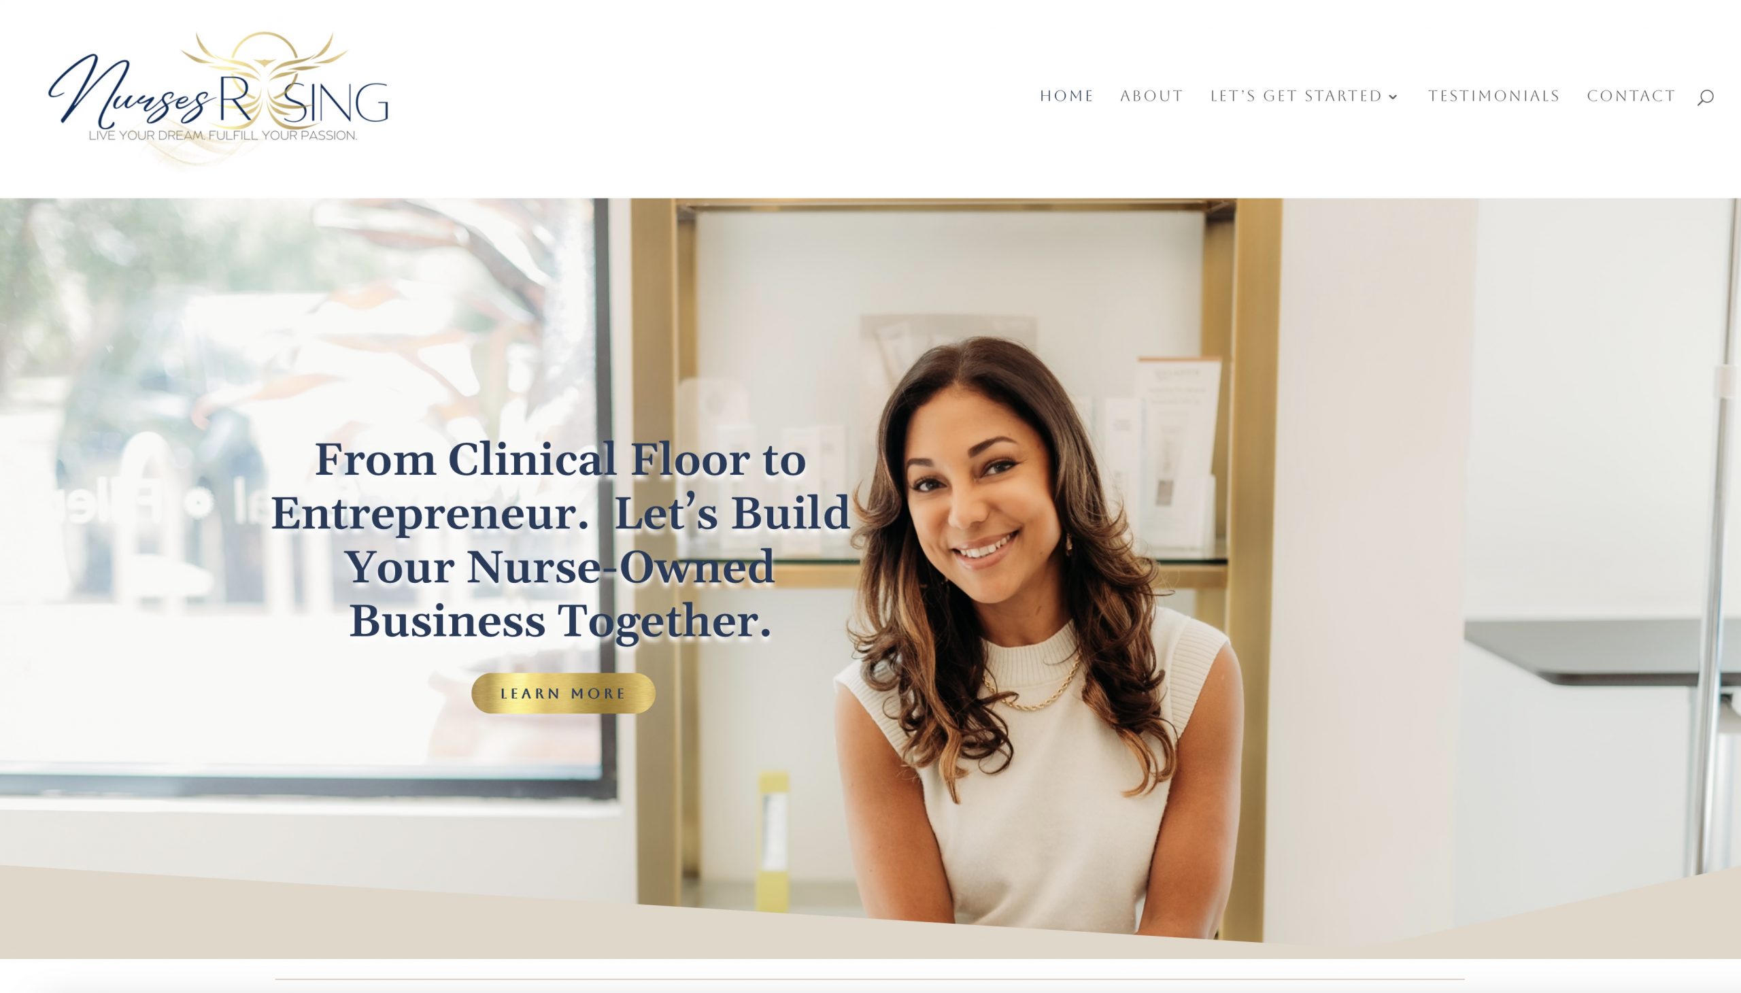The height and width of the screenshot is (993, 1741).
Task: Click the thin horizontal line below hero
Action: [869, 979]
